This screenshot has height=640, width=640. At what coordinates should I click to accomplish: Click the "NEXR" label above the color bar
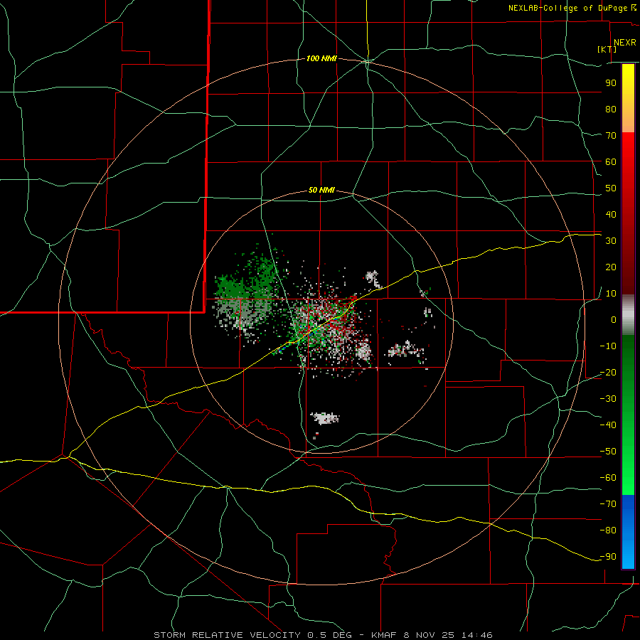pyautogui.click(x=625, y=43)
